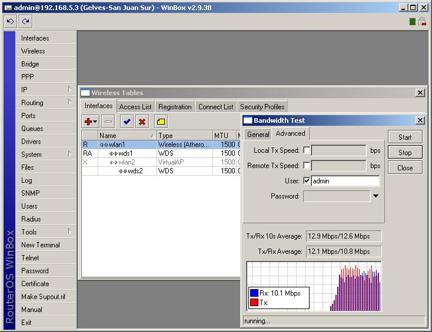The height and width of the screenshot is (332, 432).
Task: Expand the Password field arrow
Action: coord(375,196)
